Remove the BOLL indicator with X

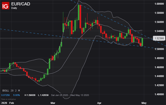[19, 90]
